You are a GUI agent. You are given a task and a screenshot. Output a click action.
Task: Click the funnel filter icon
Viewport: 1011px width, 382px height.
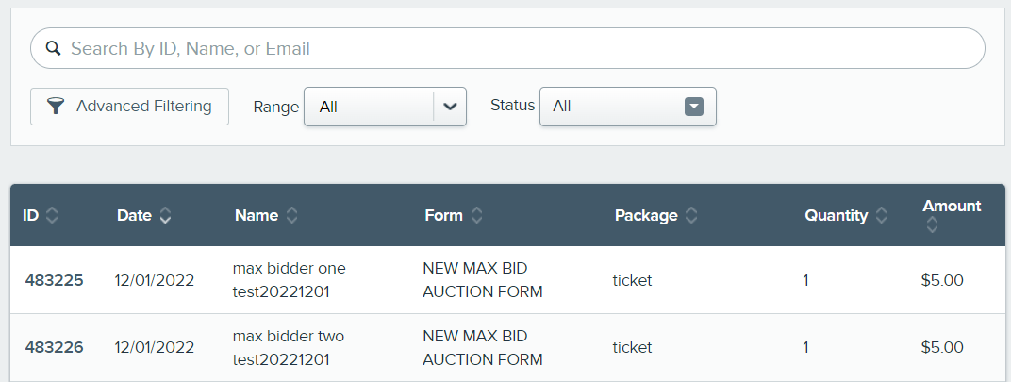[56, 107]
